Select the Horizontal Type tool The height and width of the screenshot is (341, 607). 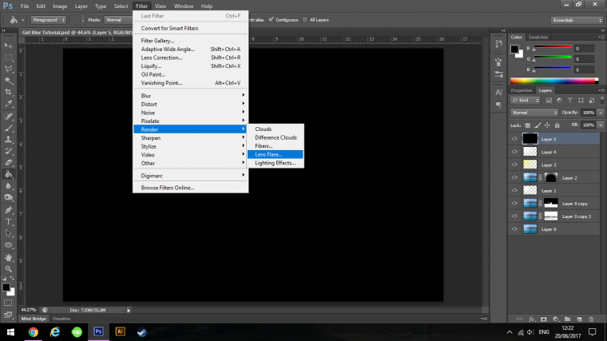click(8, 222)
